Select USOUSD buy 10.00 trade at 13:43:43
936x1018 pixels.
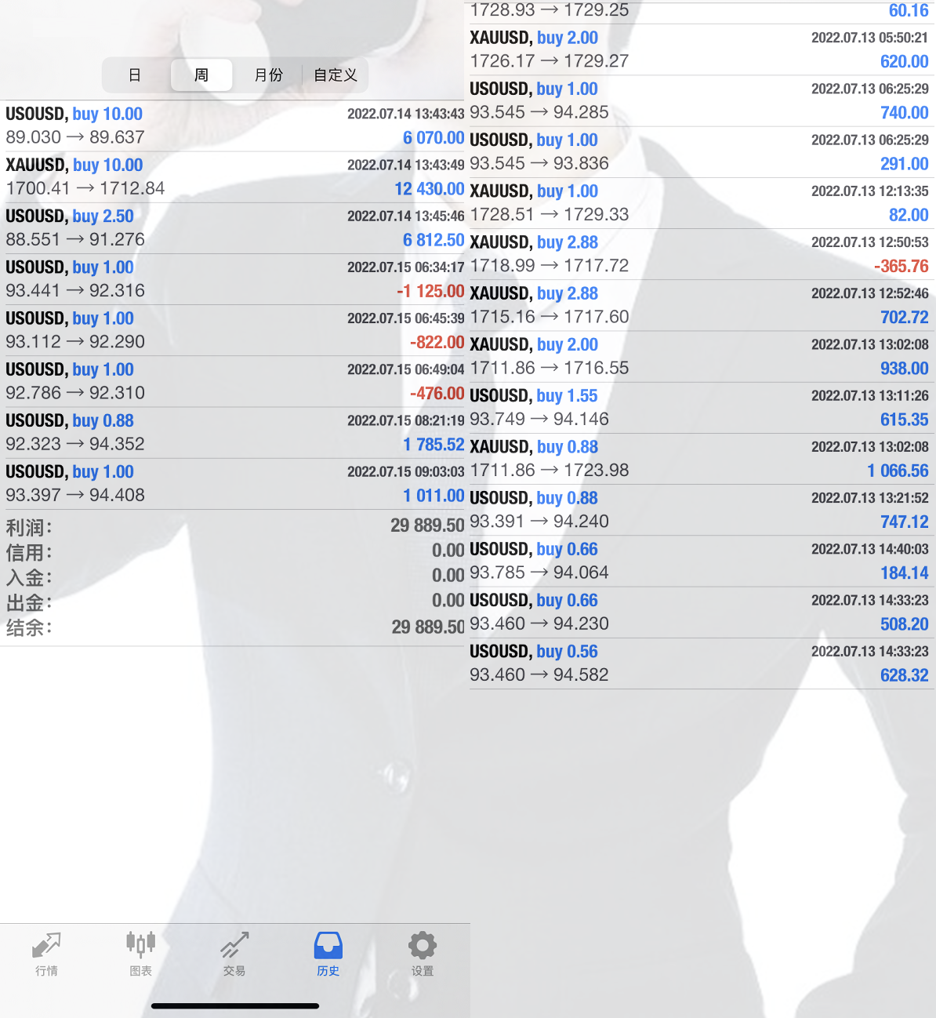[235, 125]
